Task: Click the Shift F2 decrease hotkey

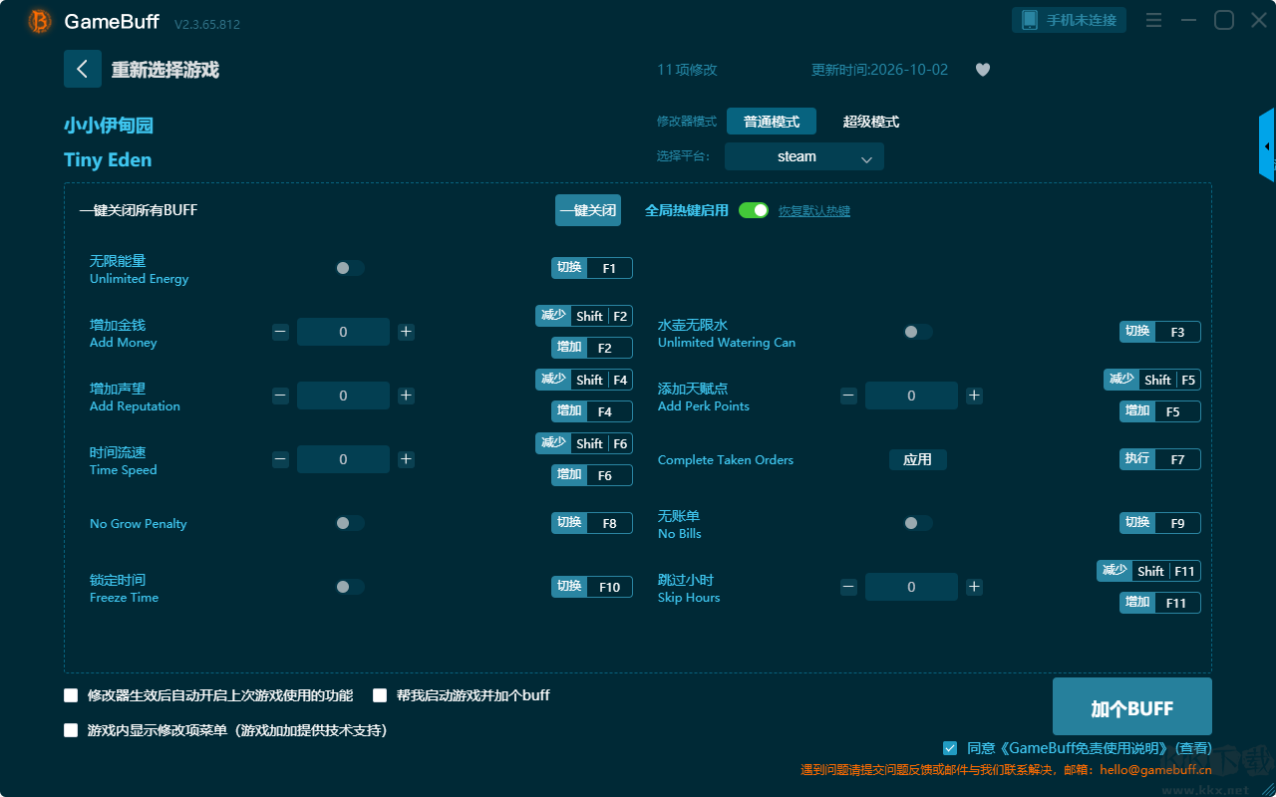Action: [584, 316]
